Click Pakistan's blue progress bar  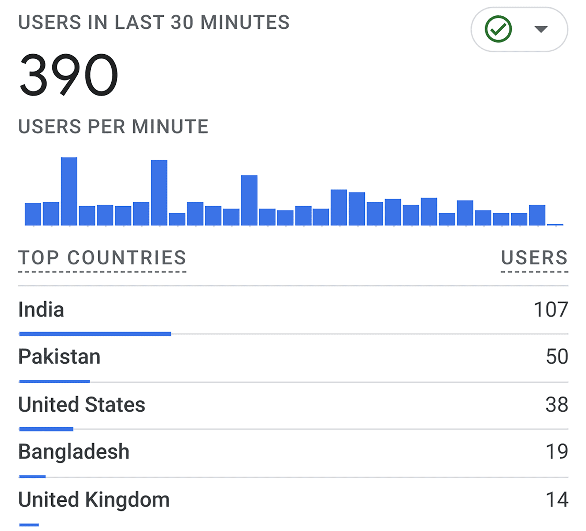point(55,381)
